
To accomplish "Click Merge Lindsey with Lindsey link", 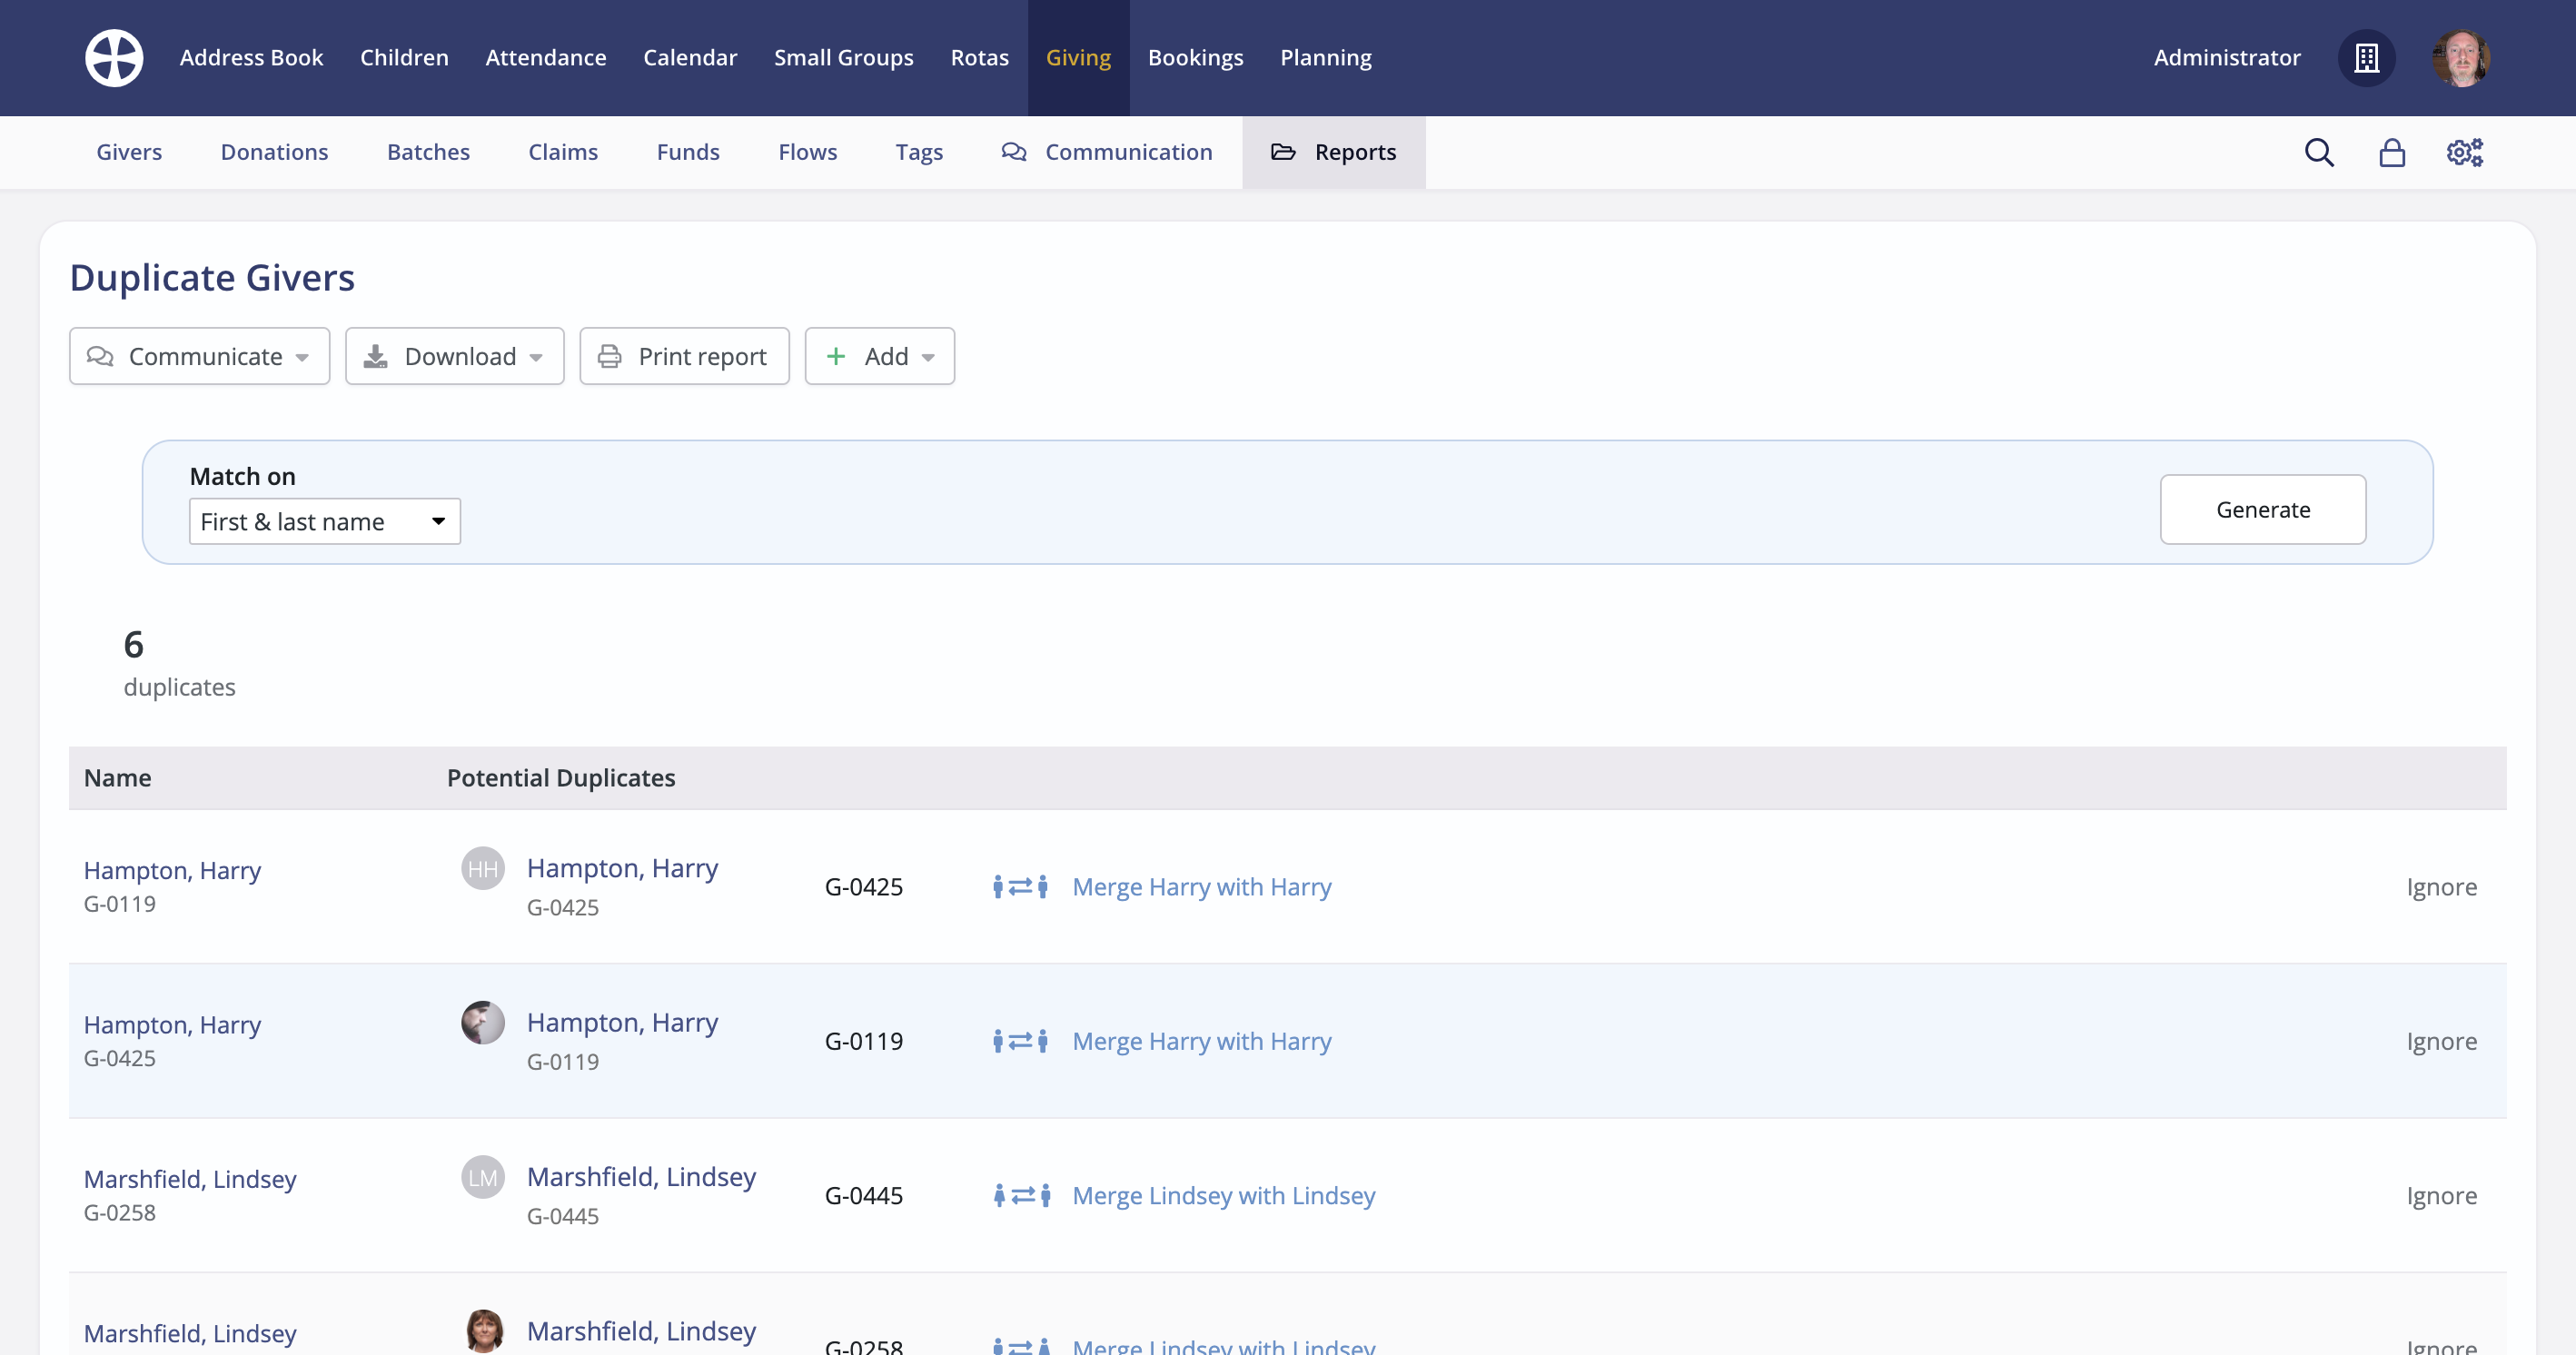I will (x=1223, y=1196).
